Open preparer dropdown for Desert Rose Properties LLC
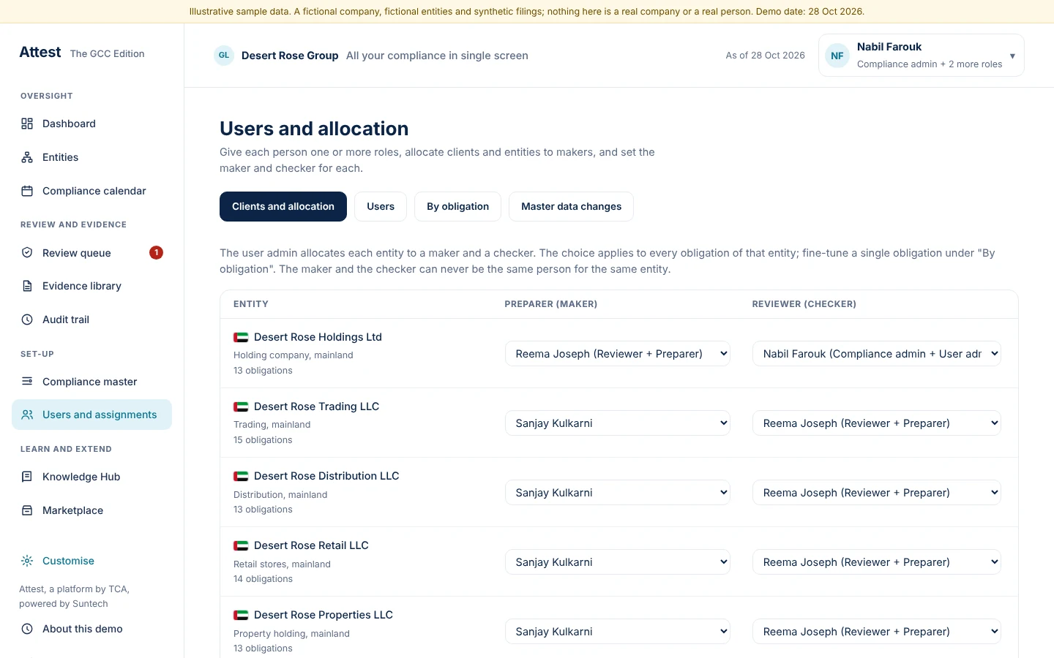Viewport: 1054px width, 658px height. (x=618, y=632)
